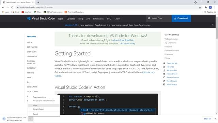Image resolution: width=218 pixels, height=123 pixels.
Task: Click the Report issues link
Action: [172, 81]
